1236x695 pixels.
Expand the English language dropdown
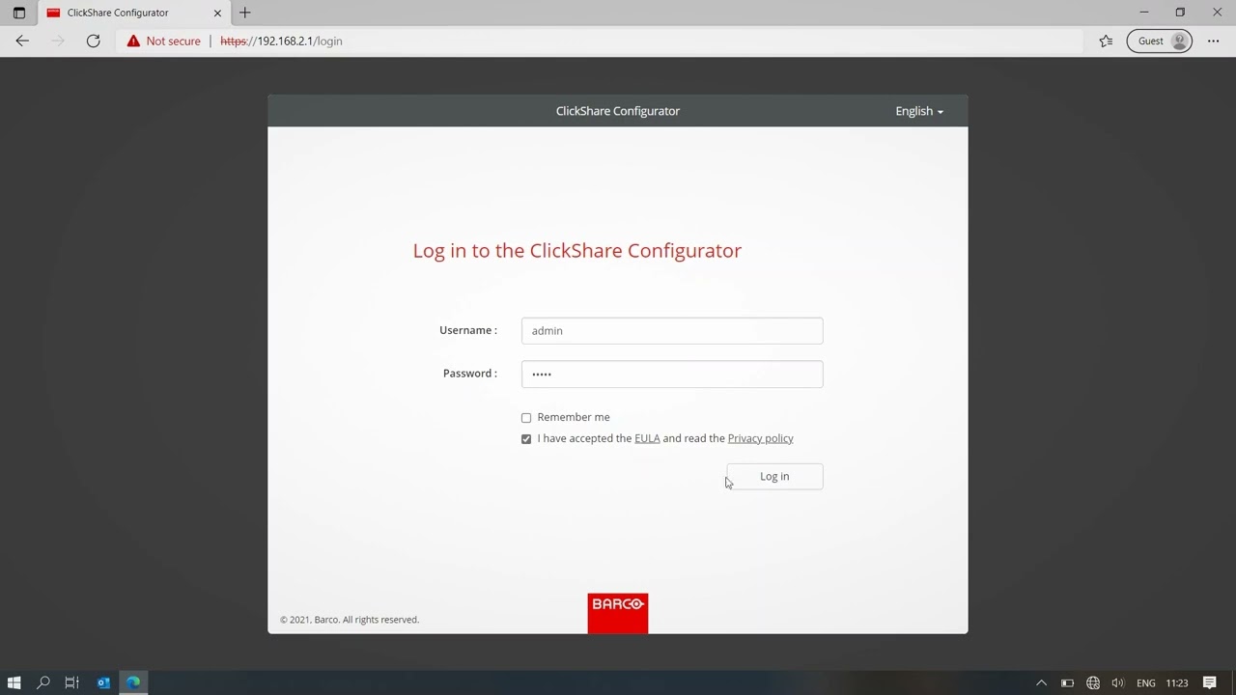tap(919, 111)
